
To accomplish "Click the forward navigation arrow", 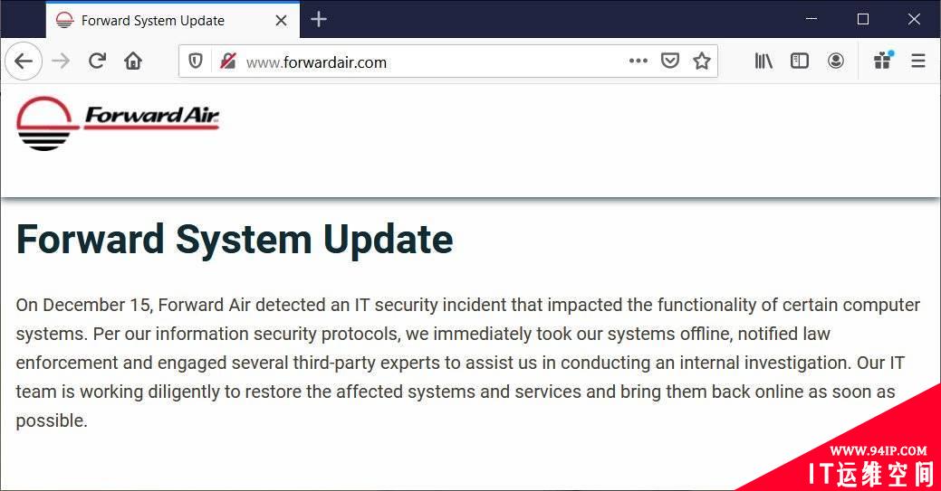I will (x=62, y=61).
